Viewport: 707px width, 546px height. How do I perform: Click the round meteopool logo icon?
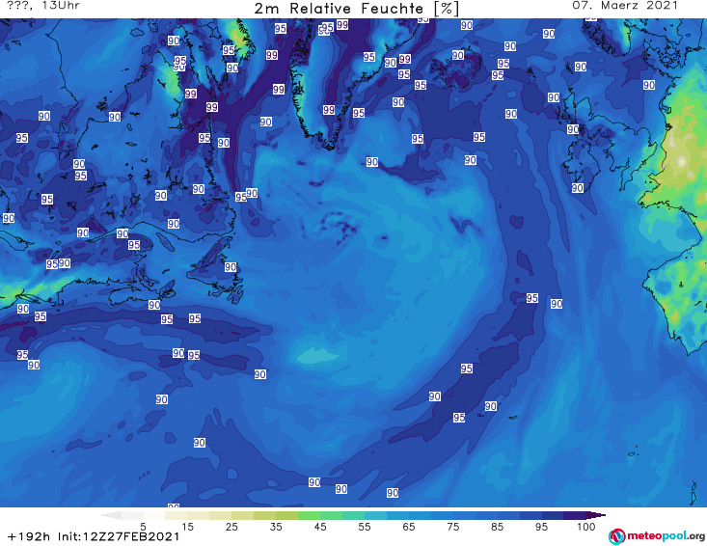[616, 536]
